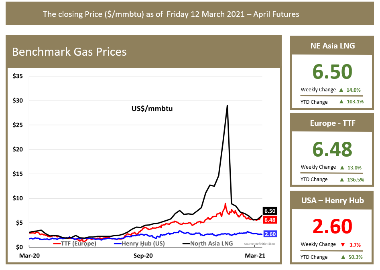Toggle the blue 2.60 price data label
The height and width of the screenshot is (270, 380).
[x=269, y=234]
